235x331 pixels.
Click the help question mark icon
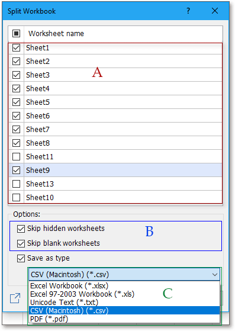tap(188, 11)
